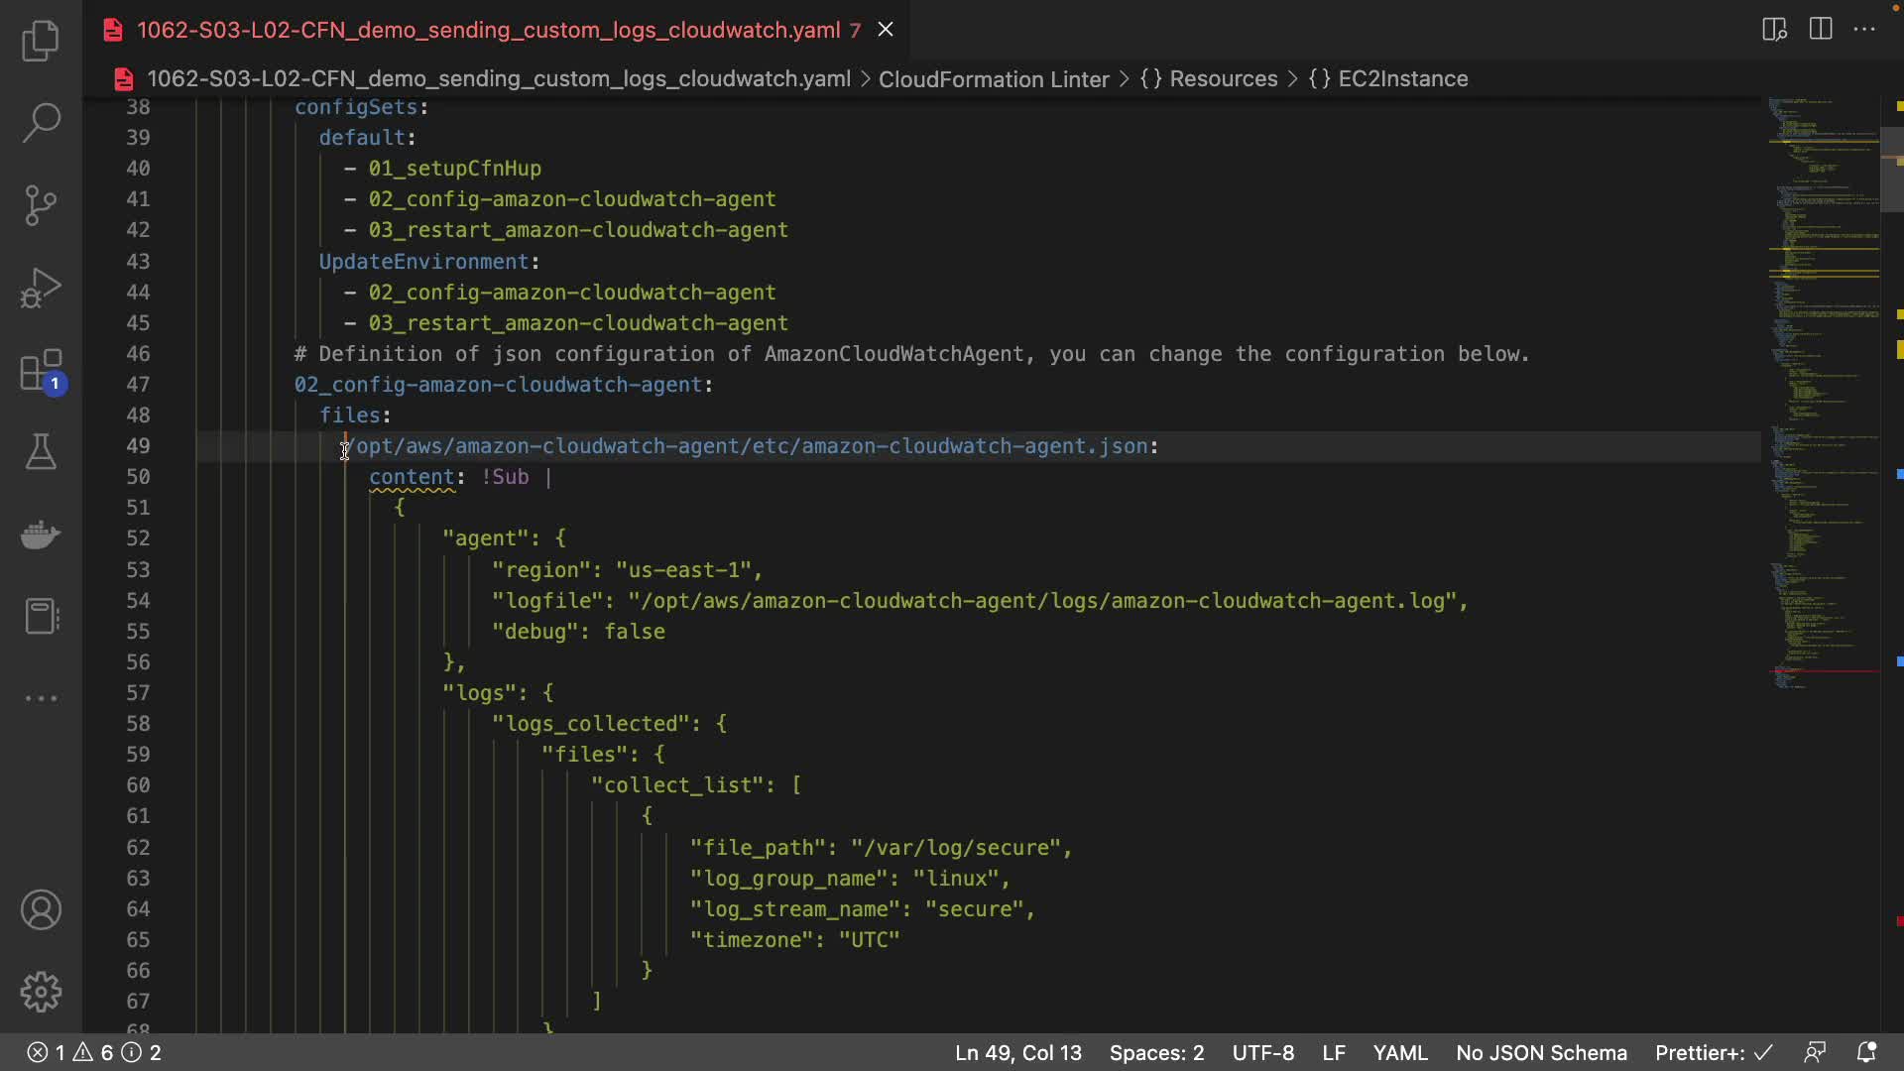
Task: Select the cloudwatch.yaml editor tab
Action: pyautogui.click(x=488, y=30)
